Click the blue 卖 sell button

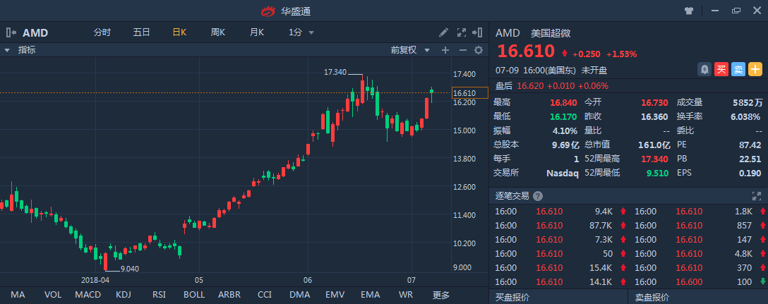738,70
